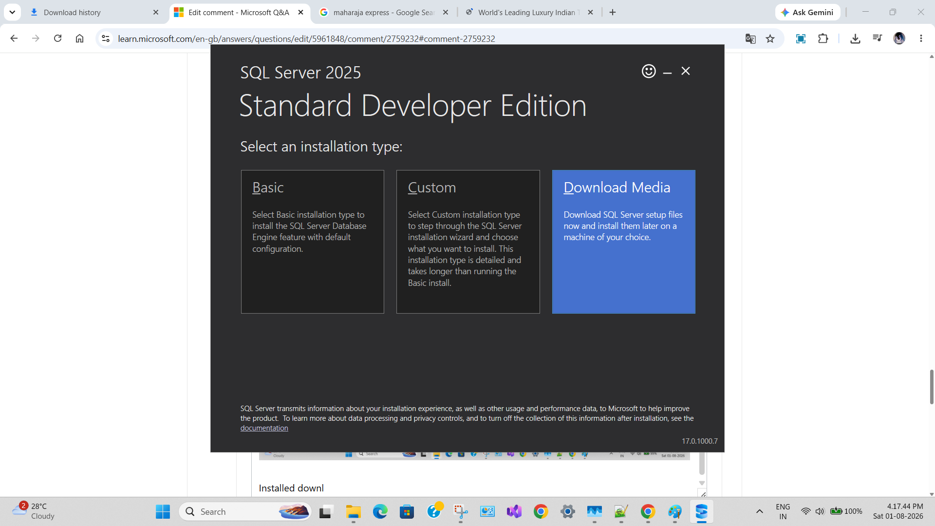This screenshot has width=935, height=526.
Task: Open the Paint app from taskbar
Action: (674, 511)
